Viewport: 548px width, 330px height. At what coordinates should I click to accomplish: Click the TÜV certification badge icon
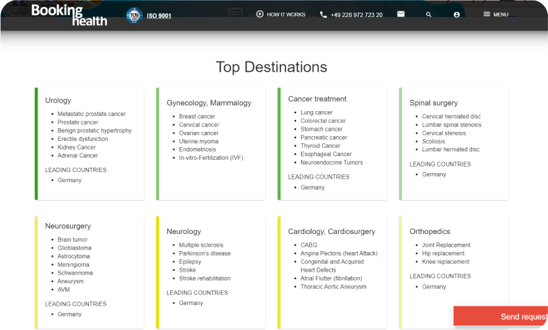[x=134, y=15]
